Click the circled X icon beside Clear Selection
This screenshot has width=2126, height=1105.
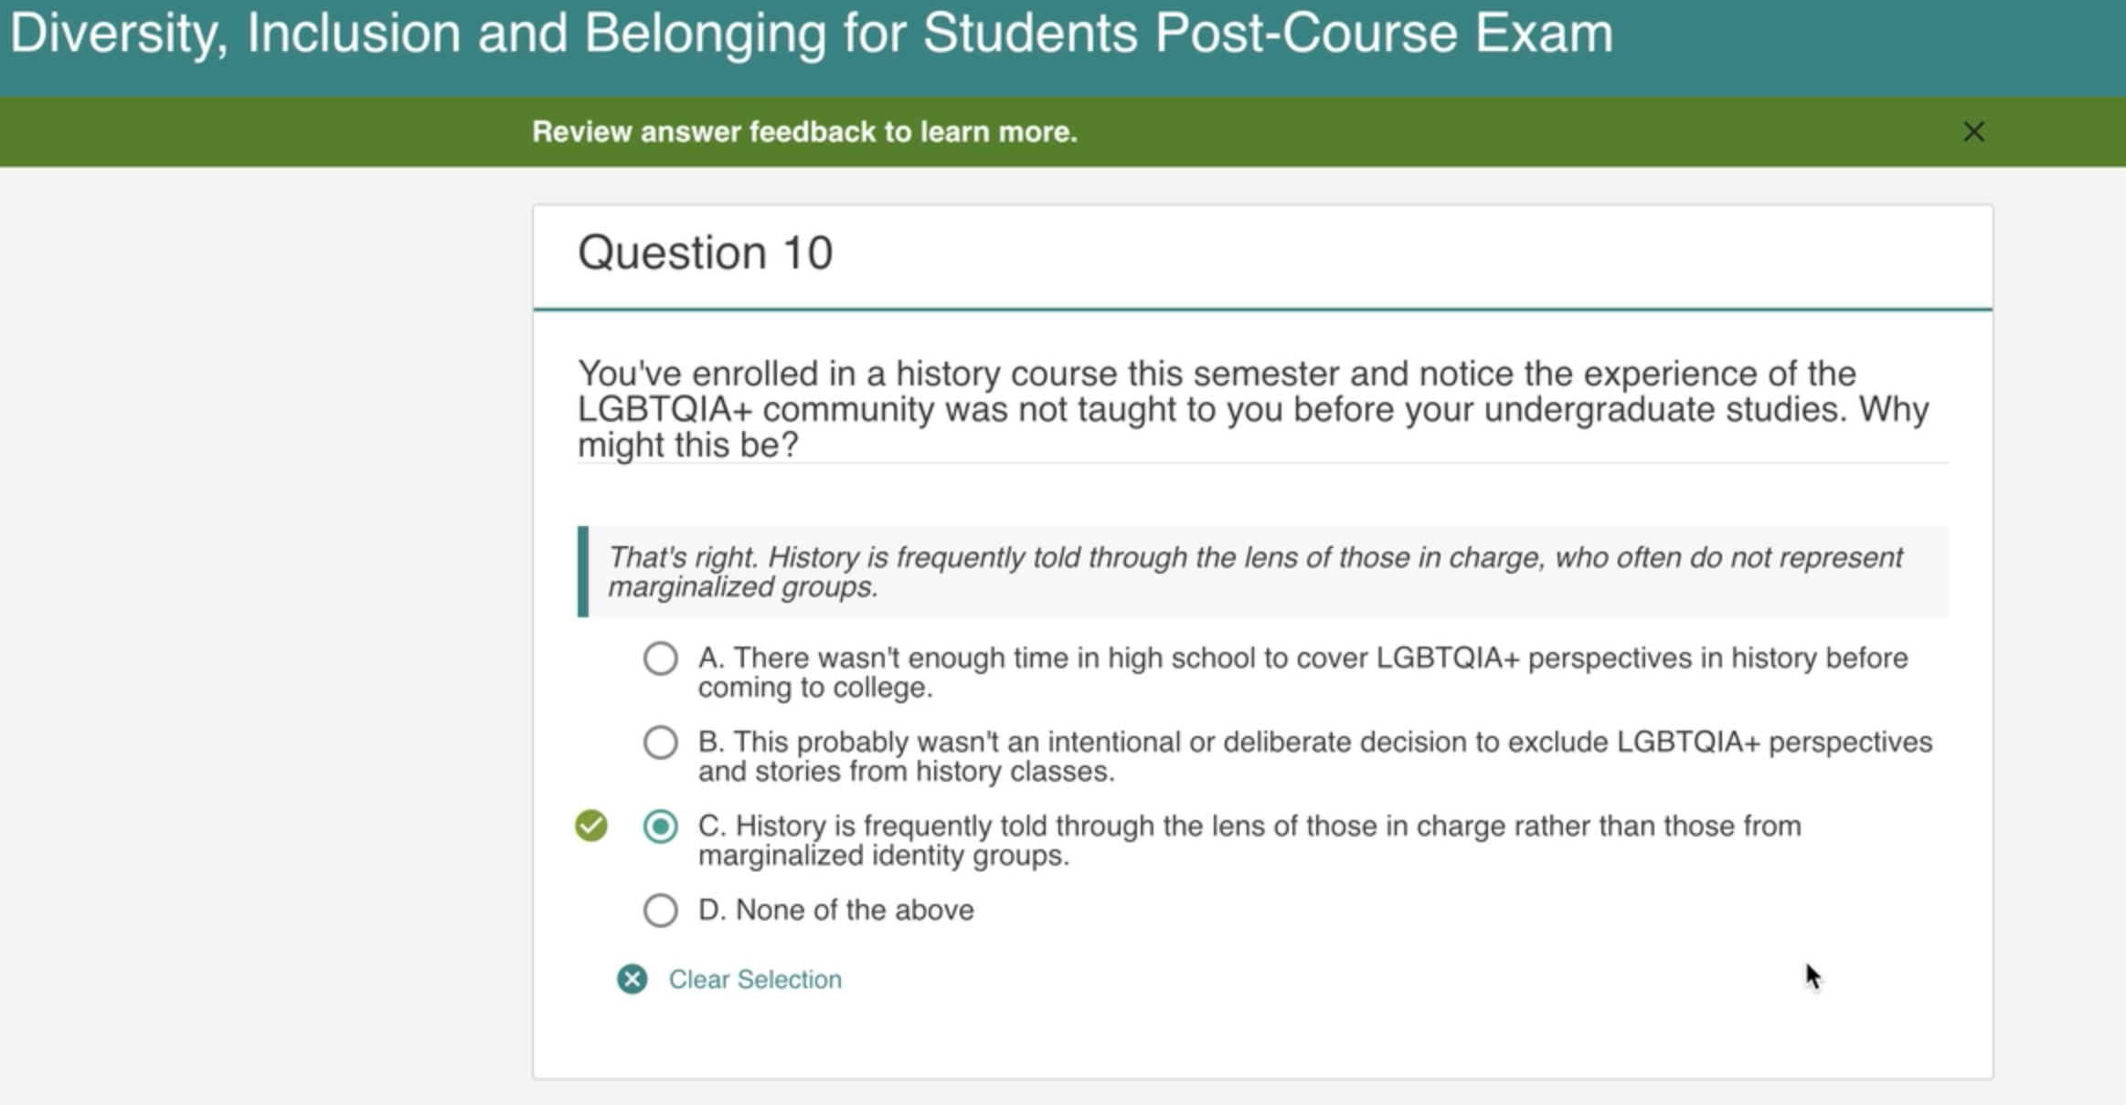coord(632,979)
